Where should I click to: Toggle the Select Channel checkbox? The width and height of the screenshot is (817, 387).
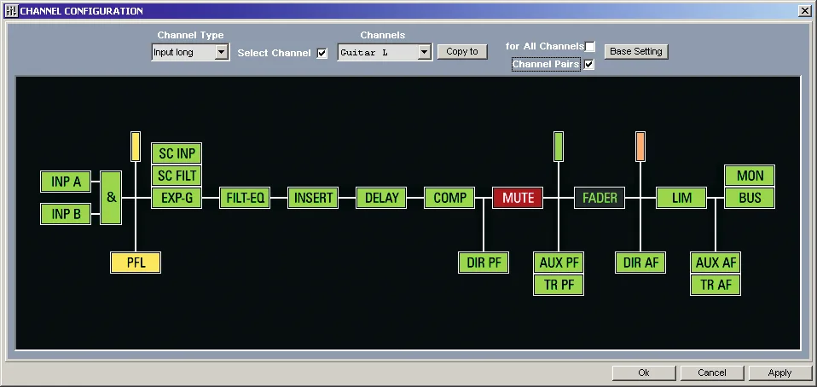click(322, 53)
